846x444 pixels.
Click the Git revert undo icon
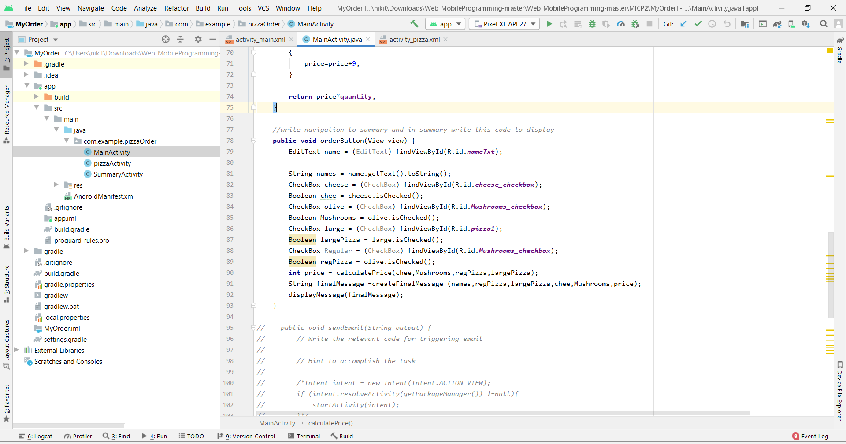click(727, 24)
